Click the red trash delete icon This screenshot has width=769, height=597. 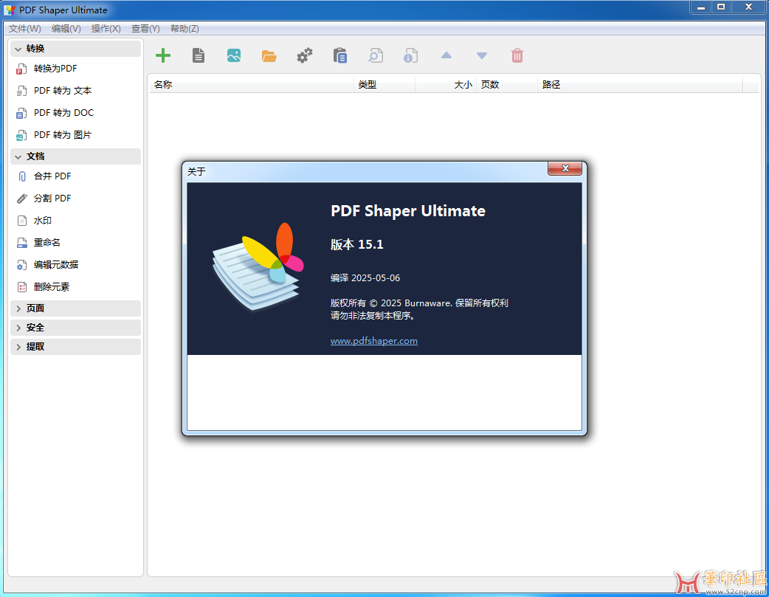tap(517, 55)
